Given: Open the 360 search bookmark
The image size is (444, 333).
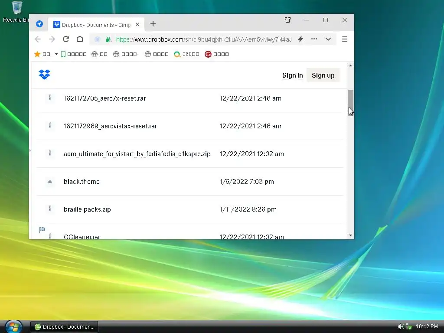Looking at the screenshot, I should tap(186, 54).
